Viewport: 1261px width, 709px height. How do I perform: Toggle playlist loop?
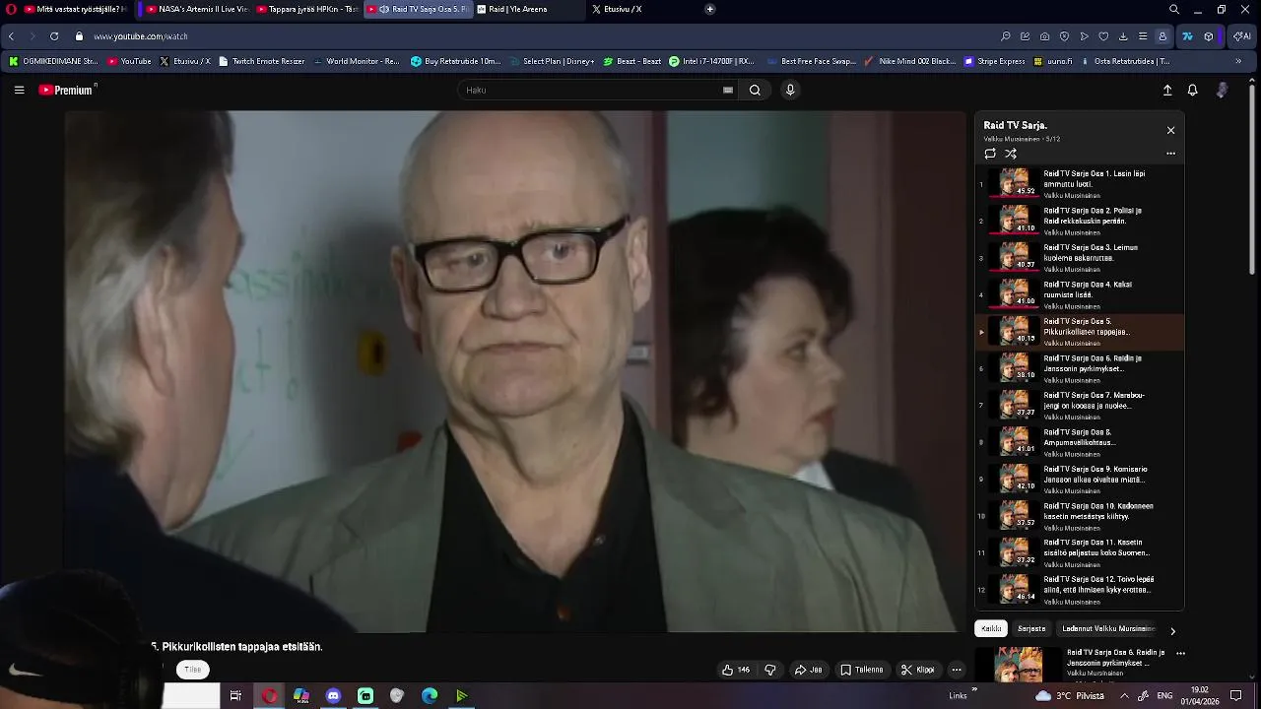tap(990, 154)
